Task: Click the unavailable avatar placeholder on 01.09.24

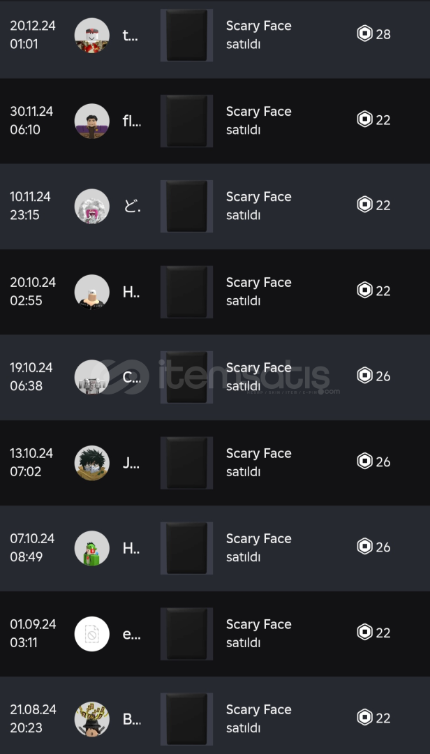Action: (92, 634)
